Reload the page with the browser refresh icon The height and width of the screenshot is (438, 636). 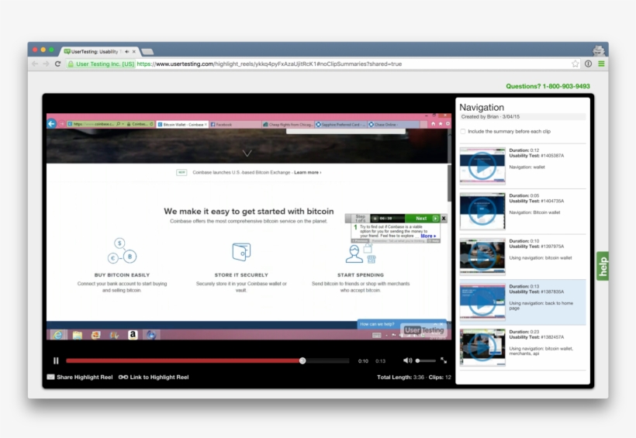57,64
